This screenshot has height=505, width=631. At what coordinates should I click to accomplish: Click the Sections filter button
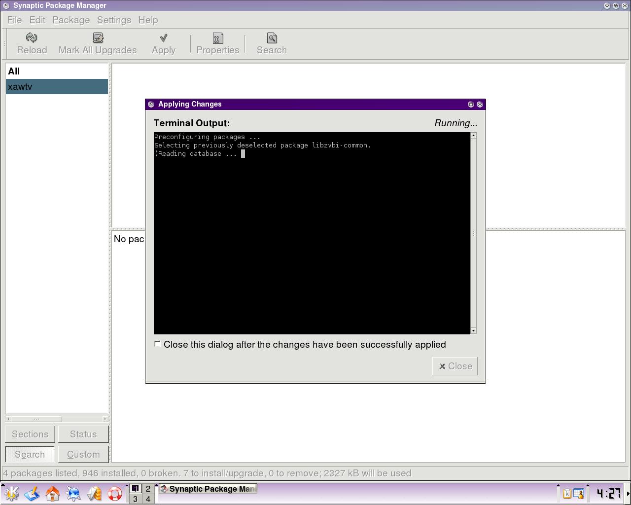[30, 434]
